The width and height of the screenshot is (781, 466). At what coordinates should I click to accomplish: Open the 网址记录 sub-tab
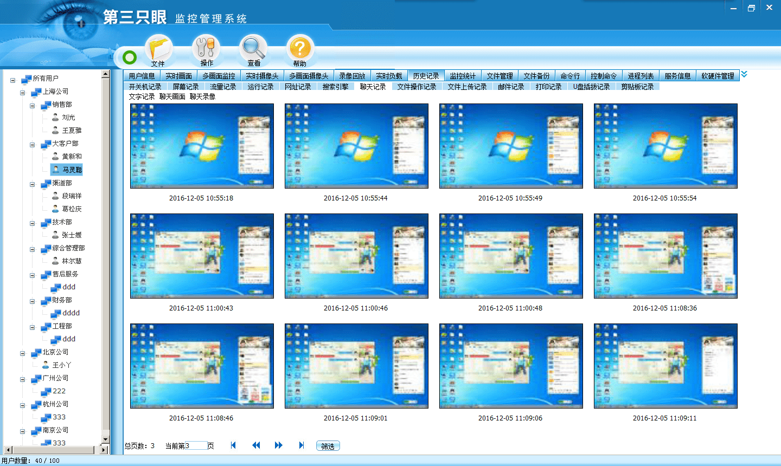(x=298, y=87)
